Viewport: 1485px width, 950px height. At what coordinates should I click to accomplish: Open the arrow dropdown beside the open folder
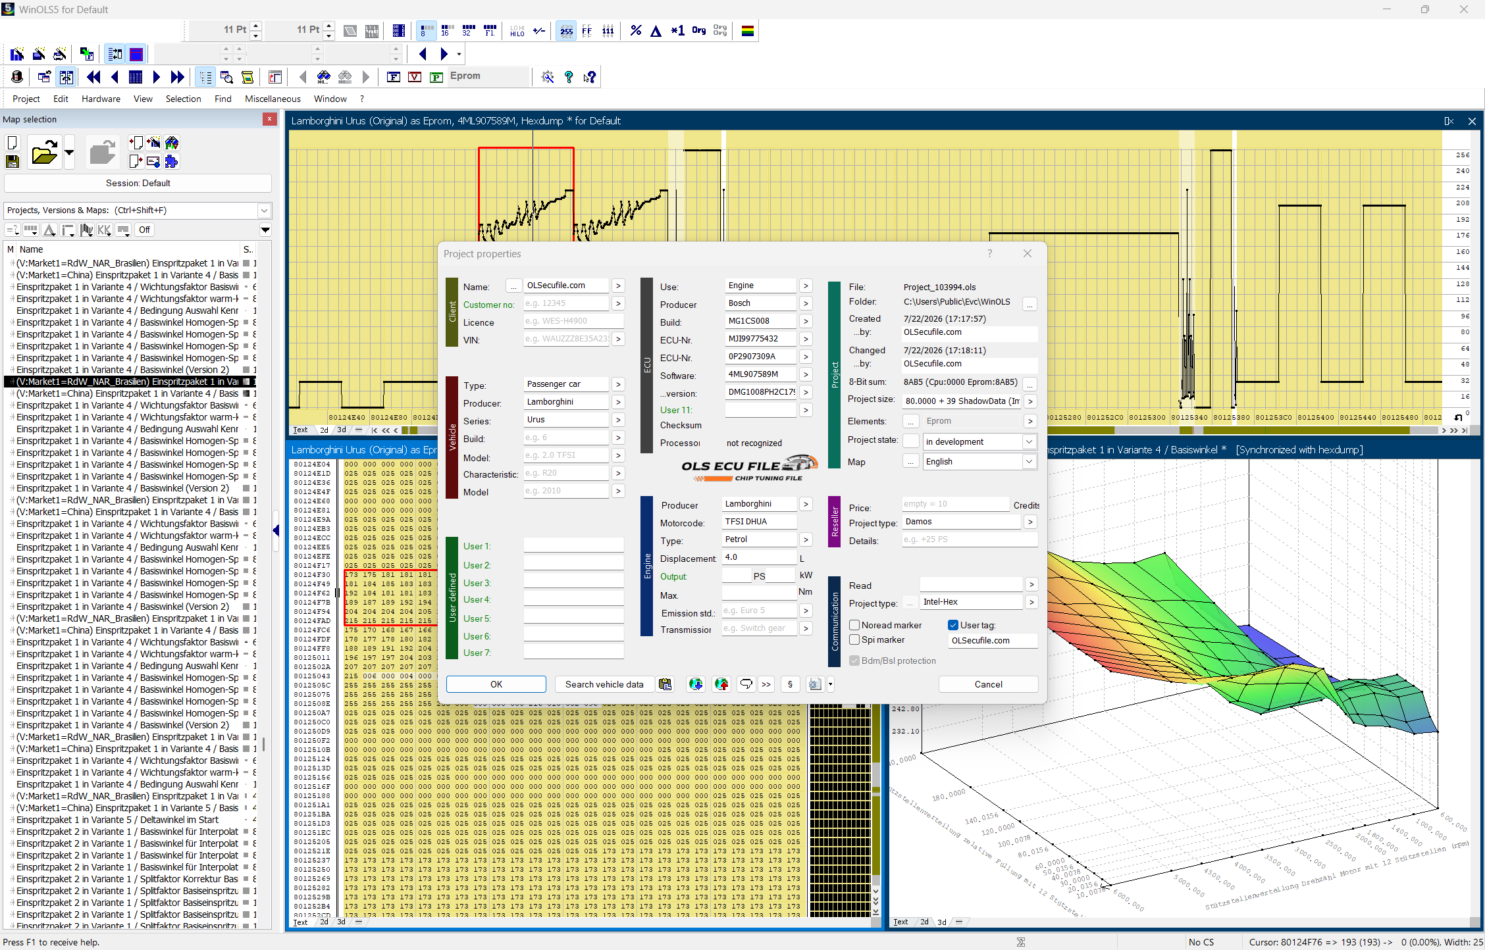[69, 153]
